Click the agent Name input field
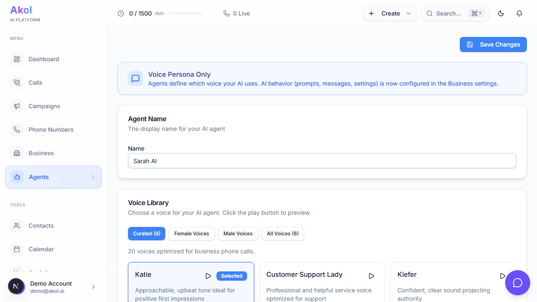Image resolution: width=537 pixels, height=302 pixels. pyautogui.click(x=322, y=161)
